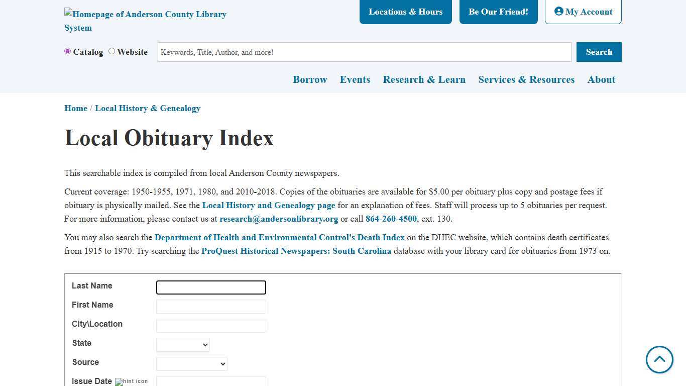Screen dimensions: 686x386
Task: Select the Website search radio button
Action: pos(111,51)
